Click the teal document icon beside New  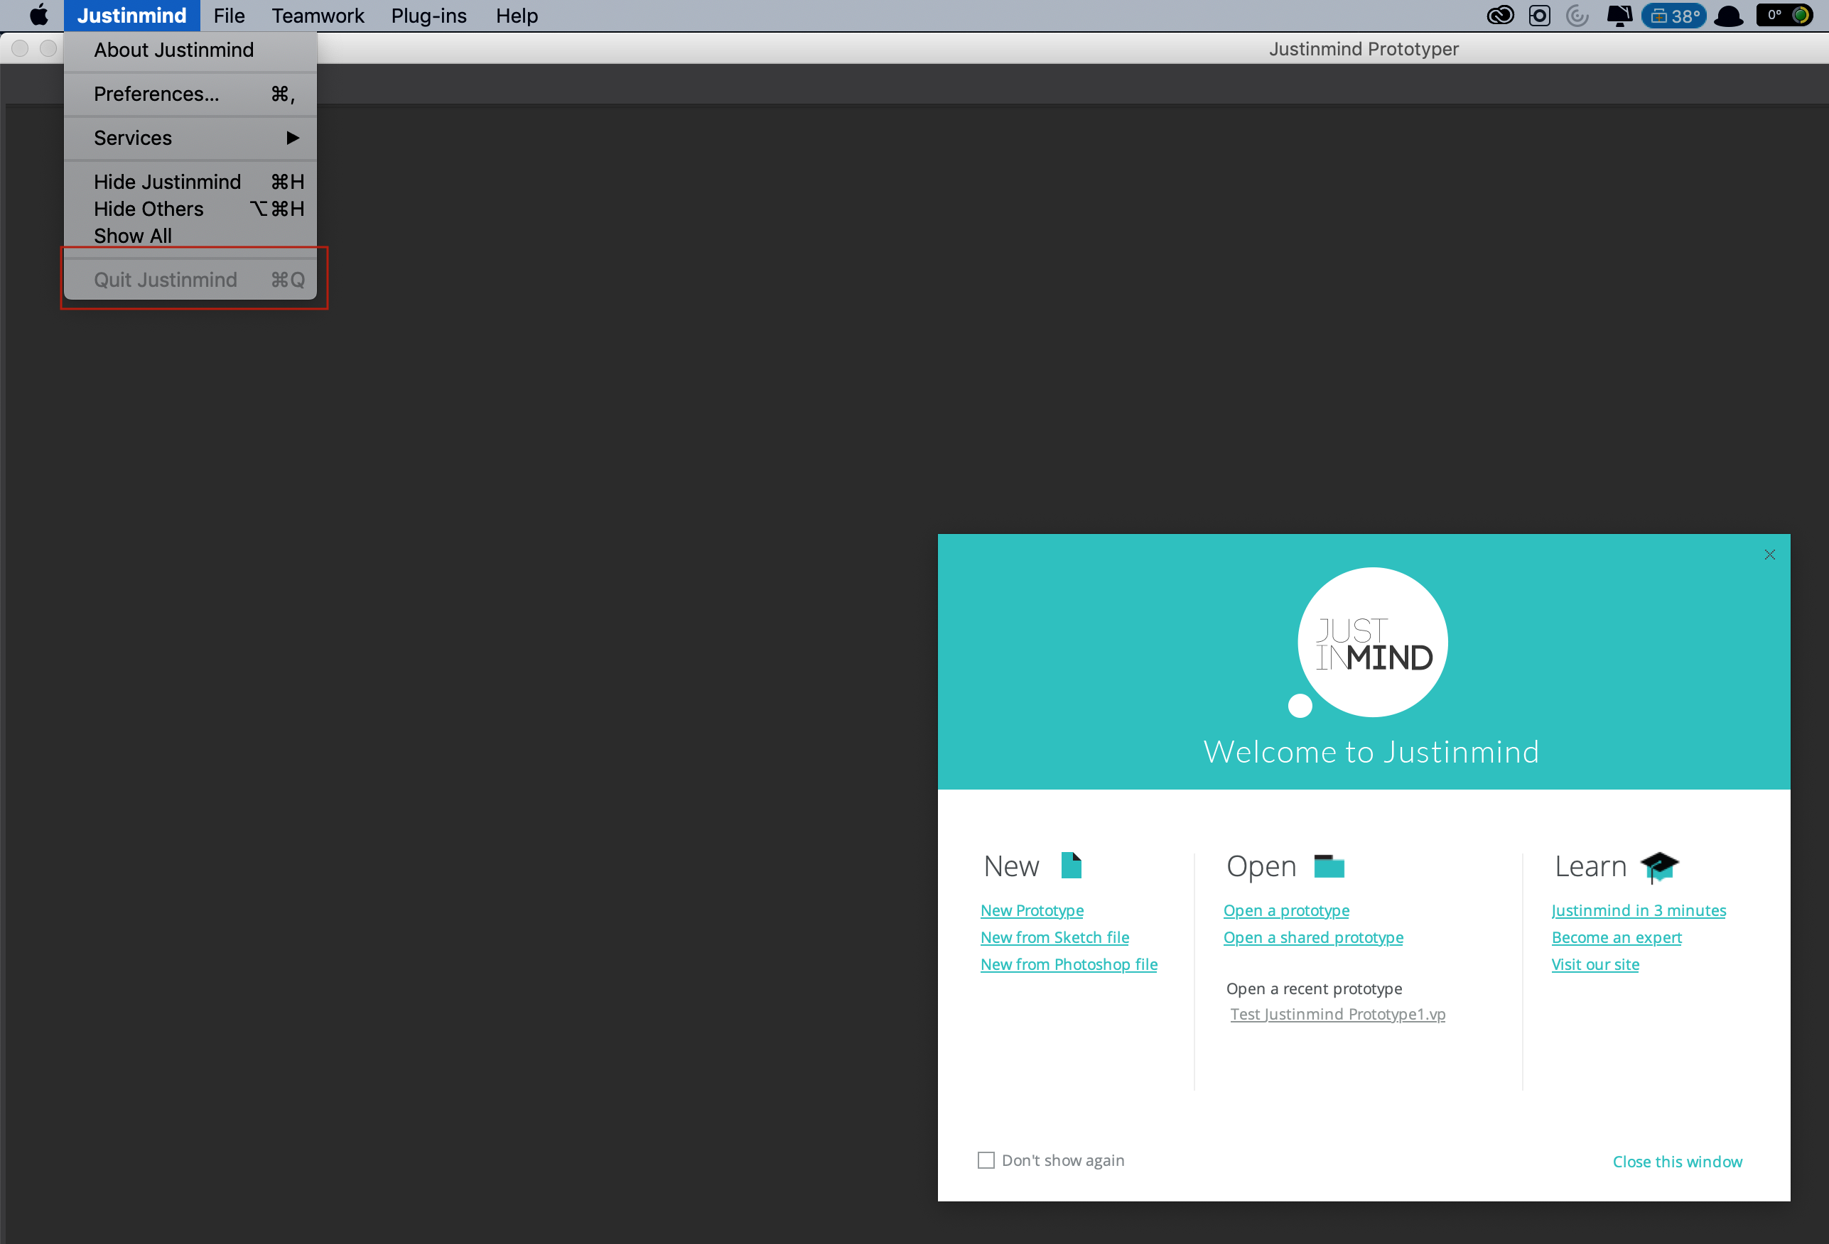(1070, 866)
